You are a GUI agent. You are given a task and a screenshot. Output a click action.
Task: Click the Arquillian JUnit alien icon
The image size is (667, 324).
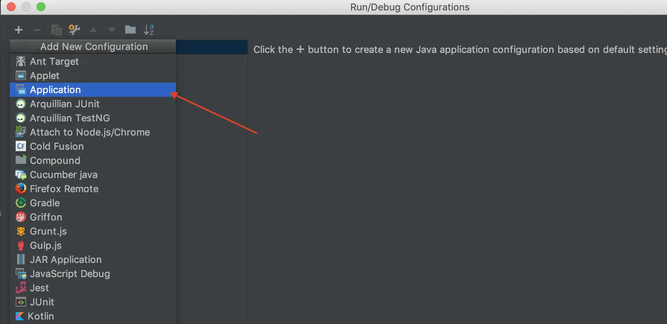pyautogui.click(x=21, y=104)
